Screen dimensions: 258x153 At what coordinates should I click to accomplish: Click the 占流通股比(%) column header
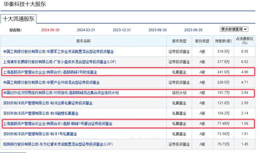pos(245,41)
